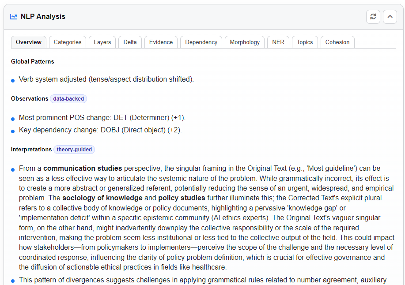Image resolution: width=405 pixels, height=285 pixels.
Task: Click the data-backed badge
Action: tap(68, 99)
